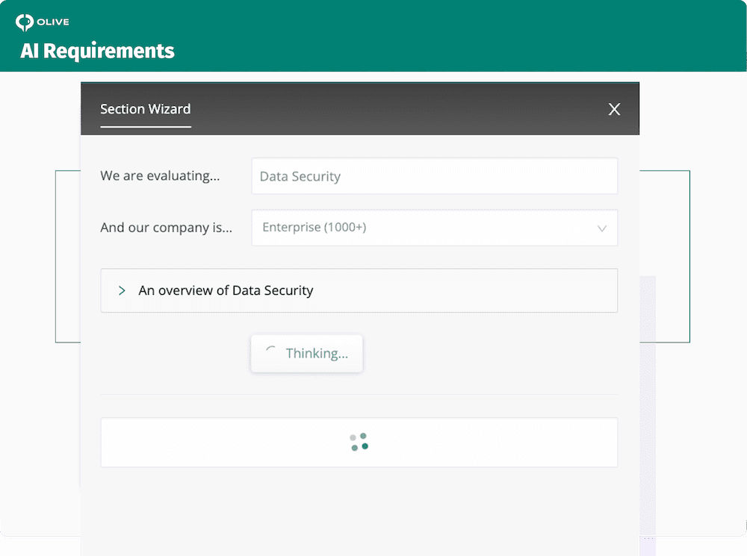Click the We are evaluating... label

pos(160,175)
